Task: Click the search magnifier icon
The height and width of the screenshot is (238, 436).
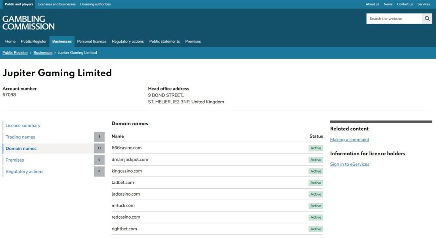Action: [x=427, y=19]
